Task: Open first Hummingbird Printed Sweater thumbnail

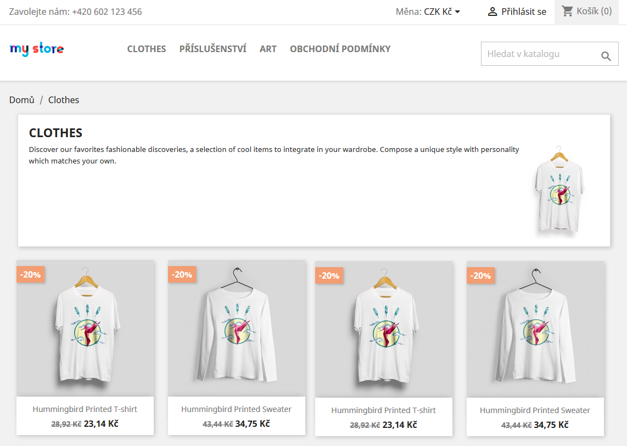Action: (x=237, y=328)
